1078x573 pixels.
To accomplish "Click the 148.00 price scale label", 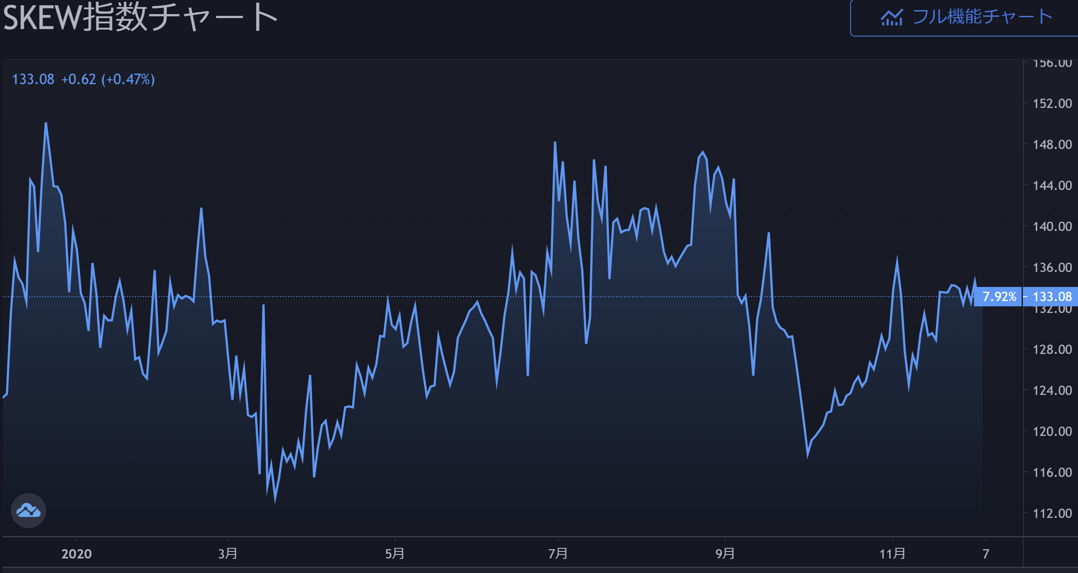I will [x=1052, y=145].
